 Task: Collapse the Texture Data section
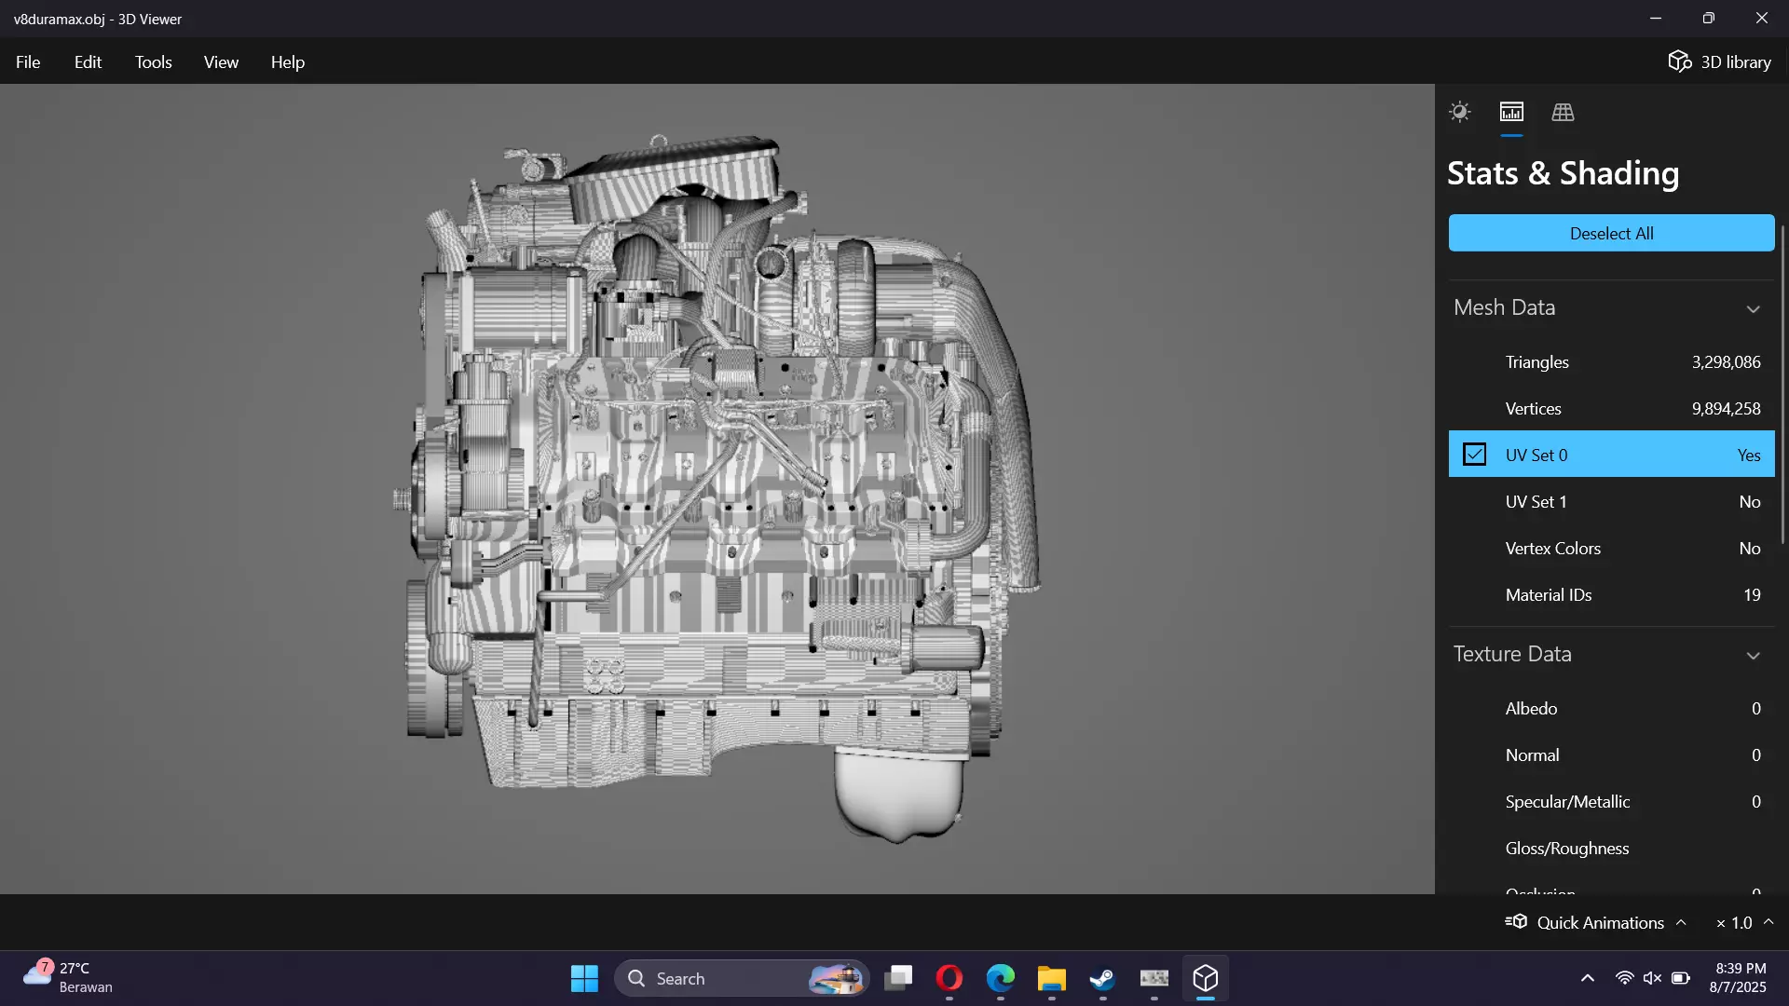click(x=1753, y=655)
